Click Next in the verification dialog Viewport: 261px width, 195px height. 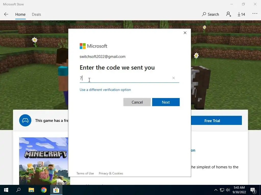click(166, 102)
